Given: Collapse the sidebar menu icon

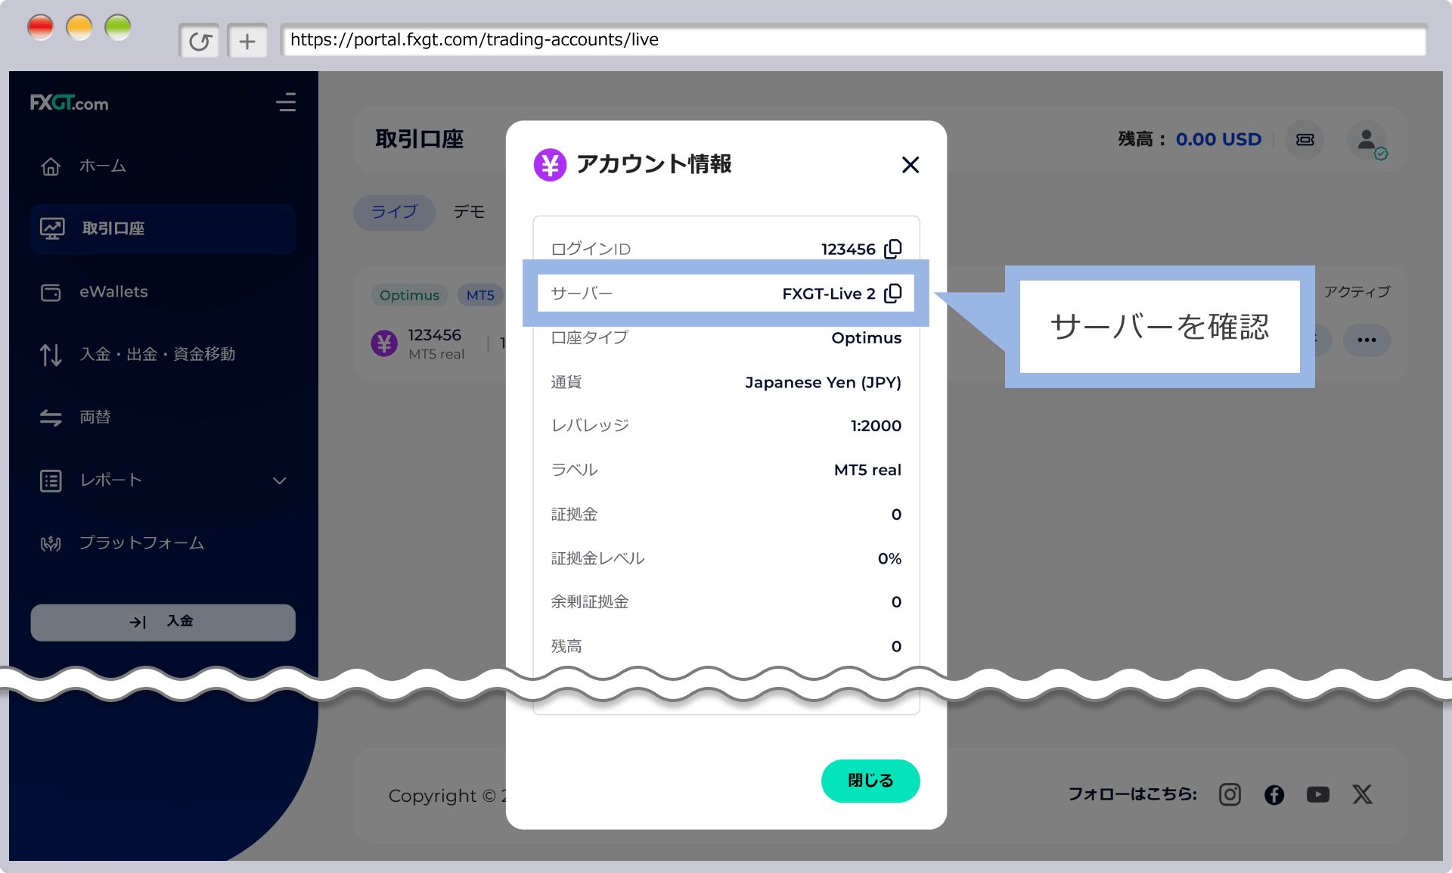Looking at the screenshot, I should (x=286, y=102).
